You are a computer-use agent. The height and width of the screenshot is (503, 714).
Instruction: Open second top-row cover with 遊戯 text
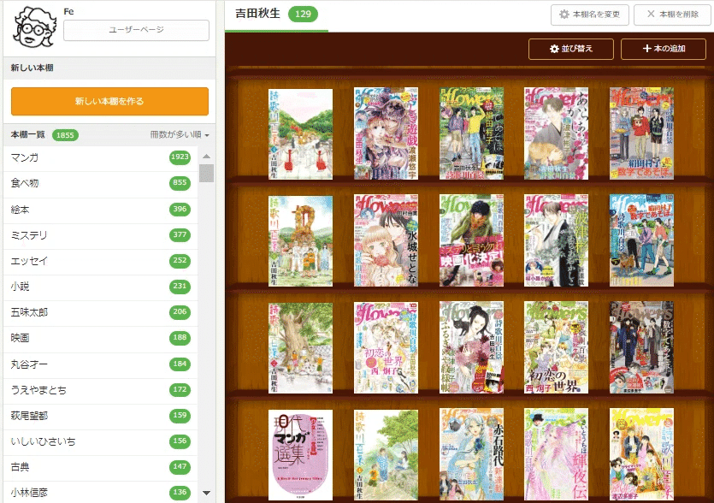click(x=386, y=133)
